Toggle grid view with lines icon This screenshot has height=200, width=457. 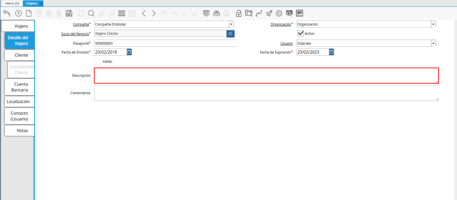click(122, 13)
